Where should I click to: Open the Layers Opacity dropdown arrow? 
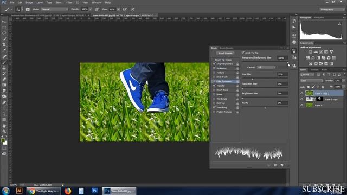coord(344,81)
